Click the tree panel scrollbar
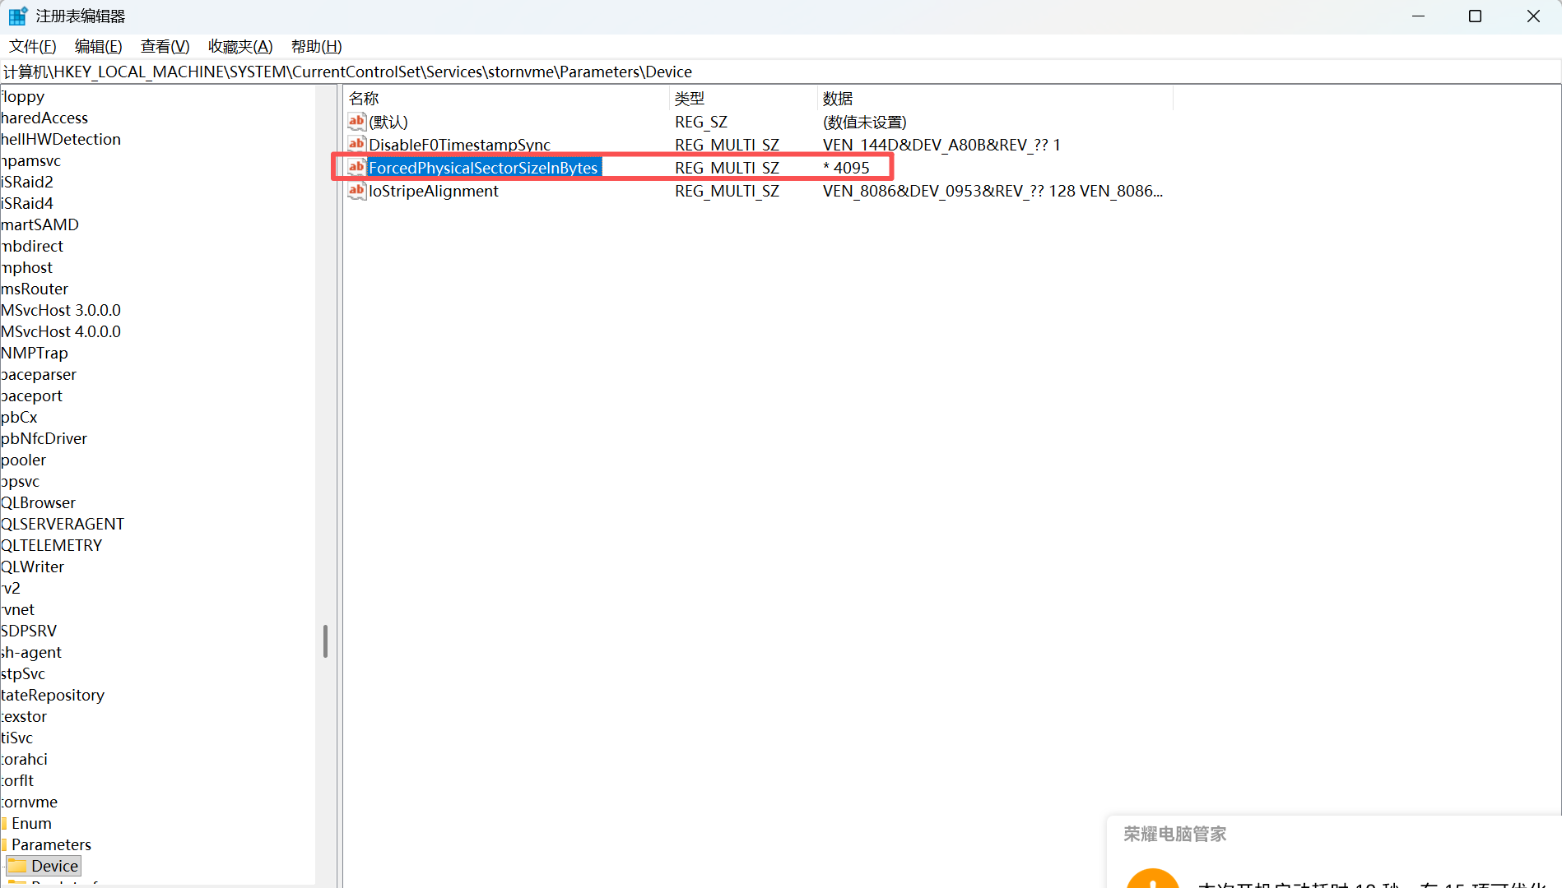The width and height of the screenshot is (1562, 888). tap(324, 640)
